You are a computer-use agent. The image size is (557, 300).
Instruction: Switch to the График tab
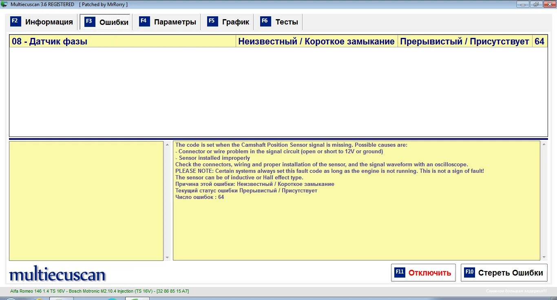pos(228,22)
